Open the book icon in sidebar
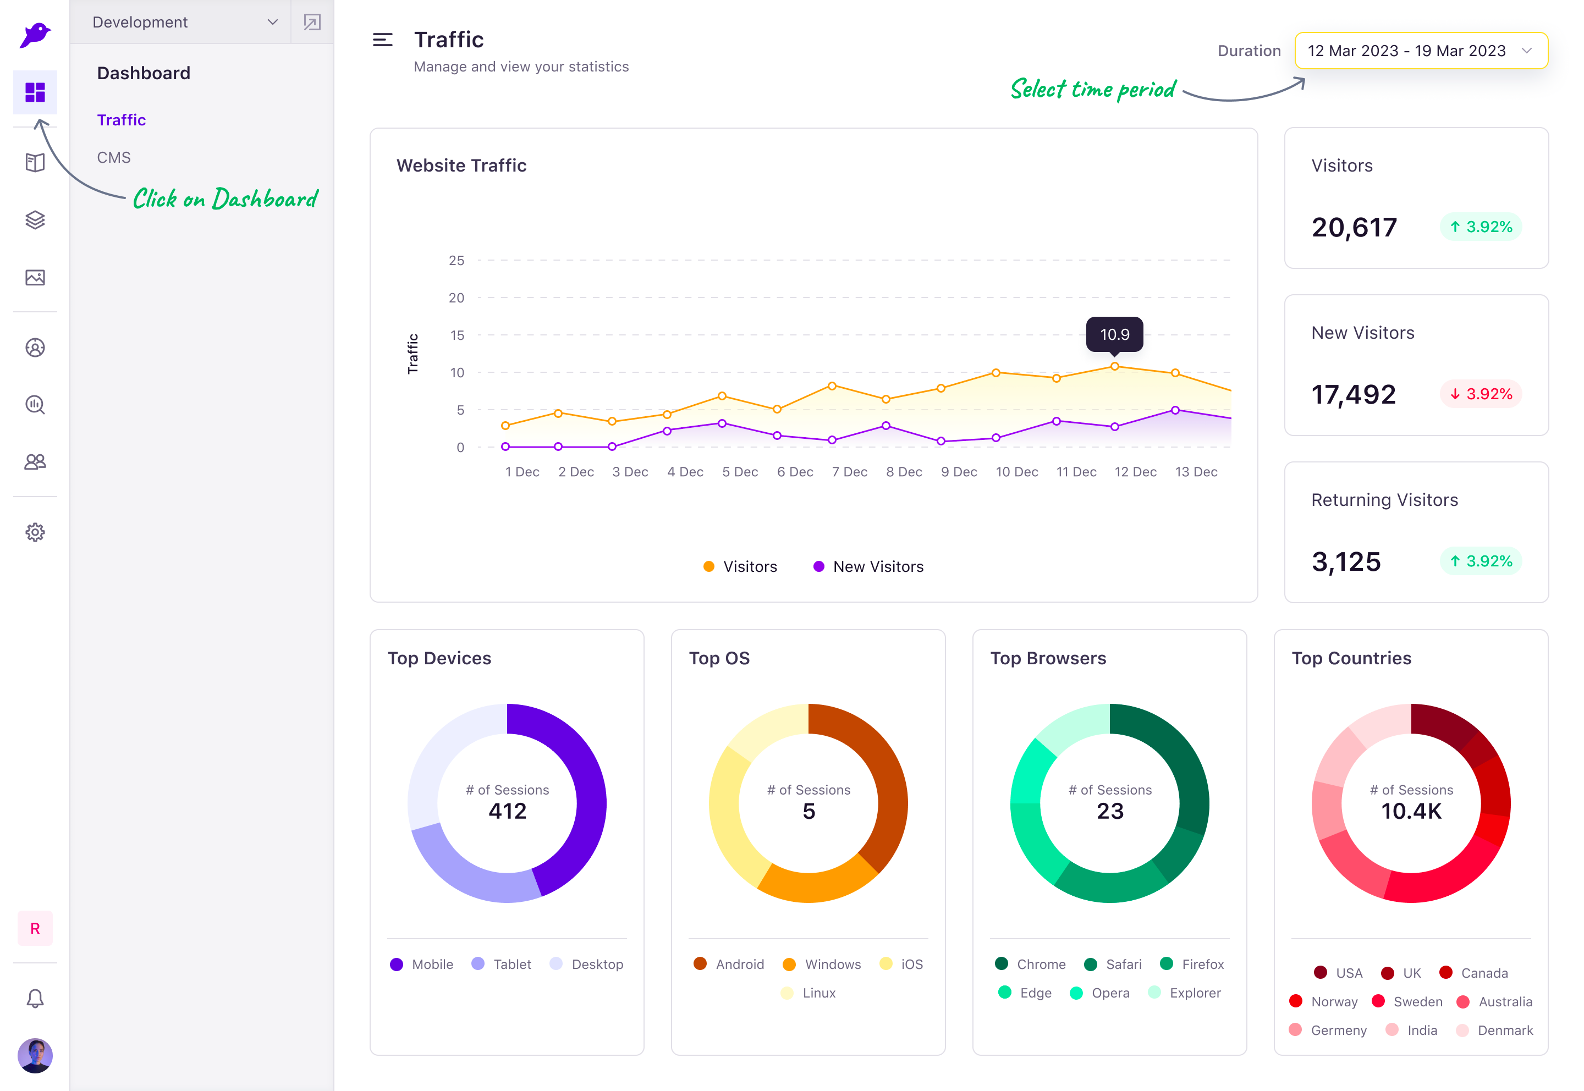Screen dimensions: 1584x1091 point(35,162)
